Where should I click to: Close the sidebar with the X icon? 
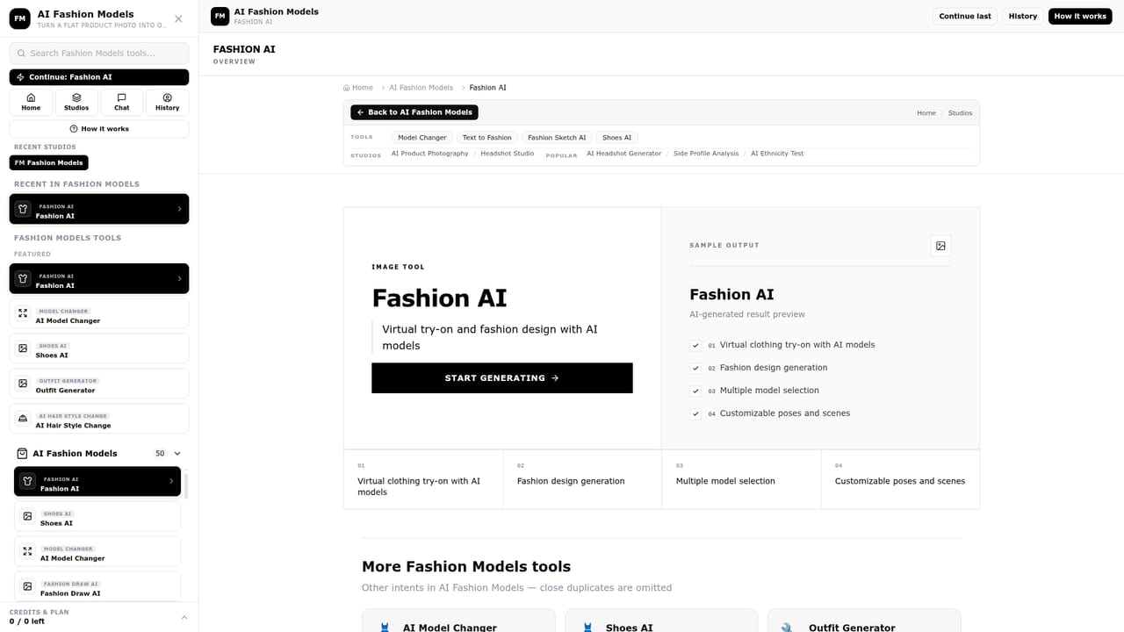179,18
